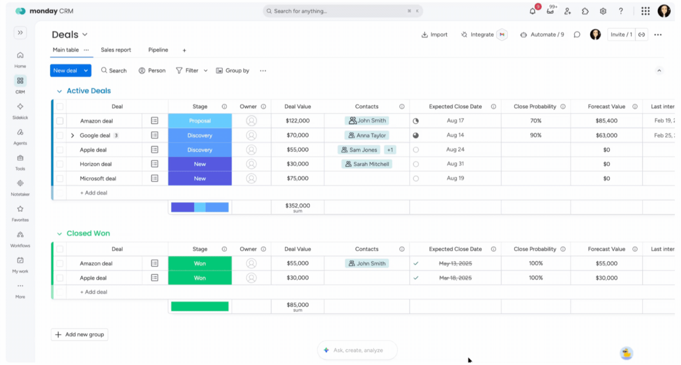This screenshot has width=681, height=365.
Task: Open Sidekick in the sidebar
Action: click(20, 111)
